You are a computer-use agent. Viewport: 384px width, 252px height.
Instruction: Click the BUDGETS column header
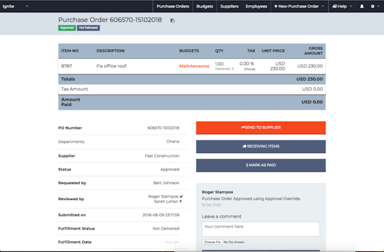189,51
